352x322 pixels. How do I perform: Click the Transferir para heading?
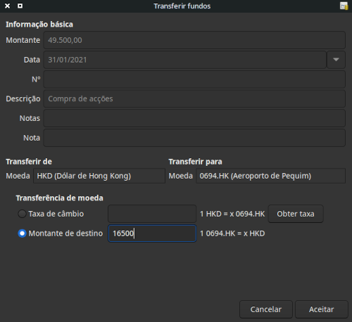click(x=195, y=162)
